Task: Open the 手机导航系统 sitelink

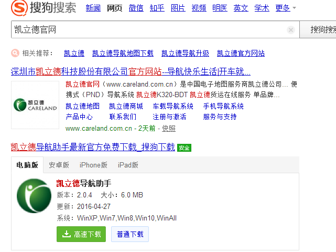Action: click(223, 106)
